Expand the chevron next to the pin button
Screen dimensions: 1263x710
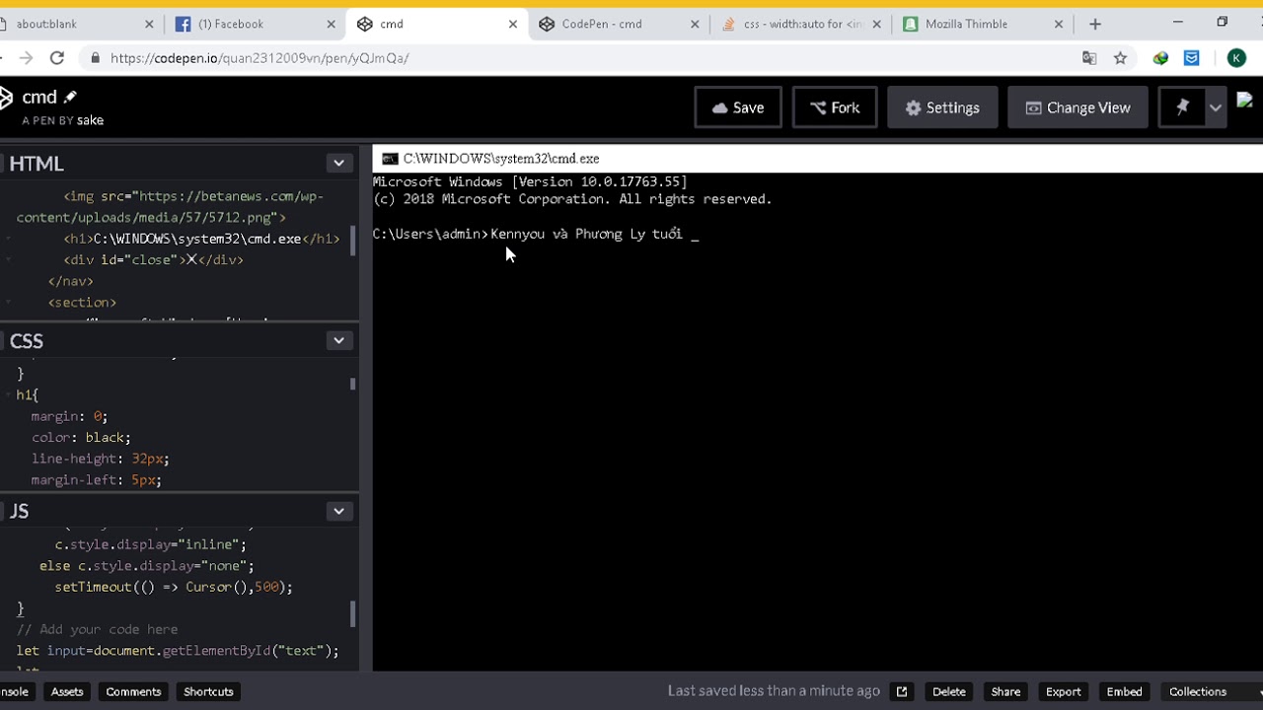[x=1216, y=107]
